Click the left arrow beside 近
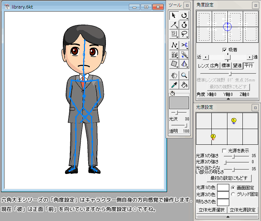Viewport: 261px width, 221px height. click(205, 57)
